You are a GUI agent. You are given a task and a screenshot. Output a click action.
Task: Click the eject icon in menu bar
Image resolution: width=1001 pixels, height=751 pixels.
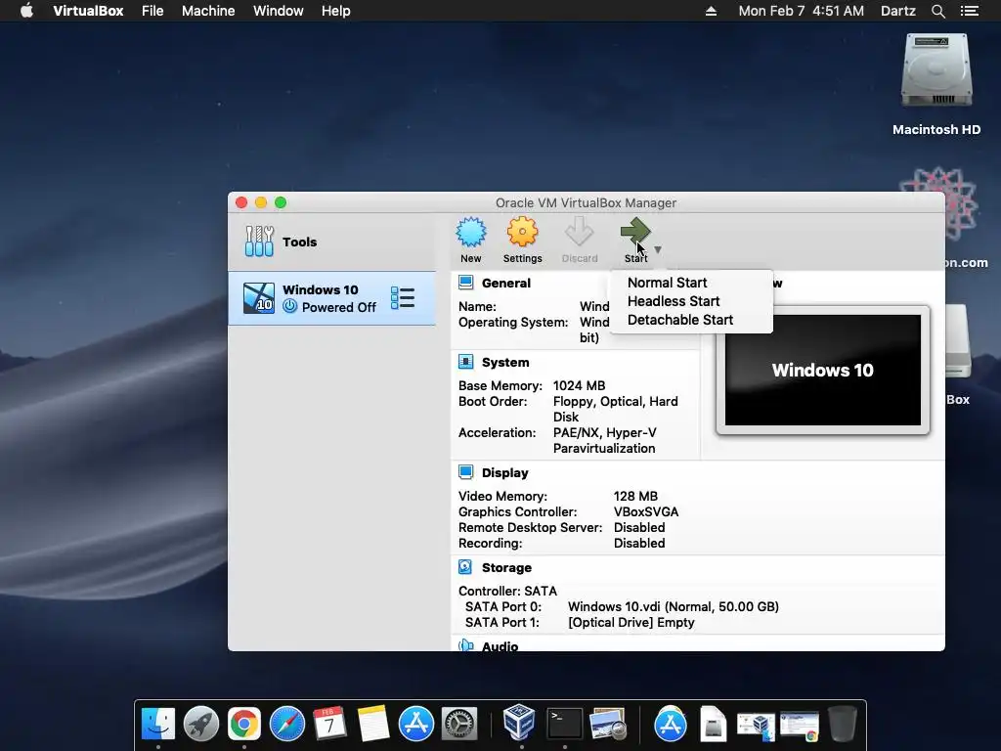pos(712,11)
